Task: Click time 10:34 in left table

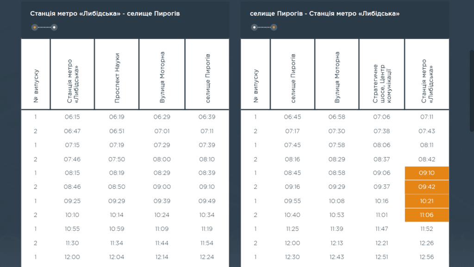Action: [x=207, y=215]
